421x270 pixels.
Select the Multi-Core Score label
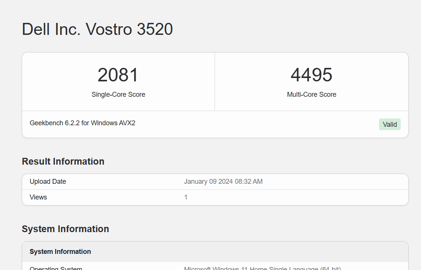click(x=311, y=94)
